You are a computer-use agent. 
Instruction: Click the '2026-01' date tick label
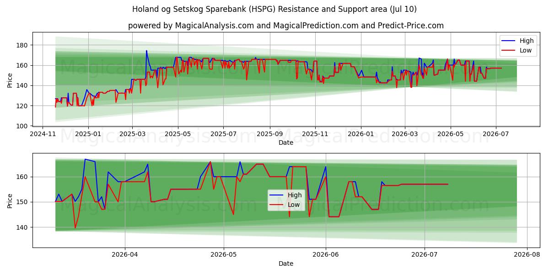[x=361, y=134]
